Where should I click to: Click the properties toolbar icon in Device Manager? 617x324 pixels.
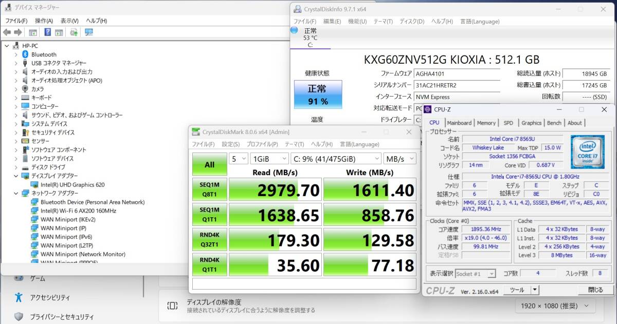coord(33,32)
